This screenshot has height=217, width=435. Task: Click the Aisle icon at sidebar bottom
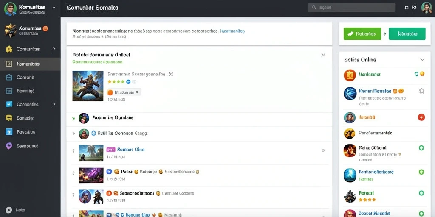(9, 210)
